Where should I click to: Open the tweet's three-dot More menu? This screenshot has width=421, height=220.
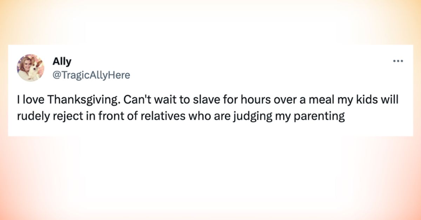coord(398,61)
